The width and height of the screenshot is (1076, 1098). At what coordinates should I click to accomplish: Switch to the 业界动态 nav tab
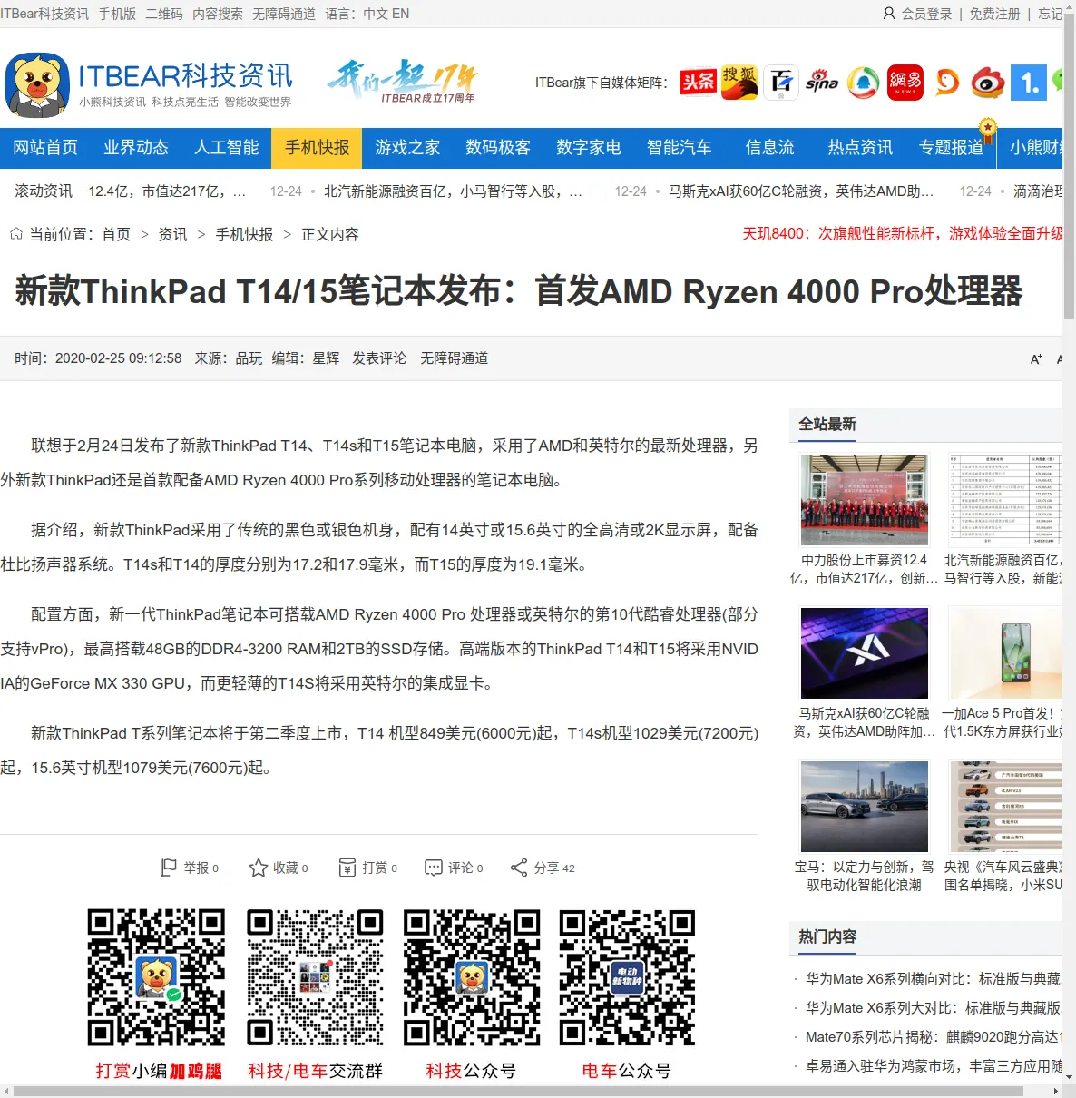click(x=136, y=148)
